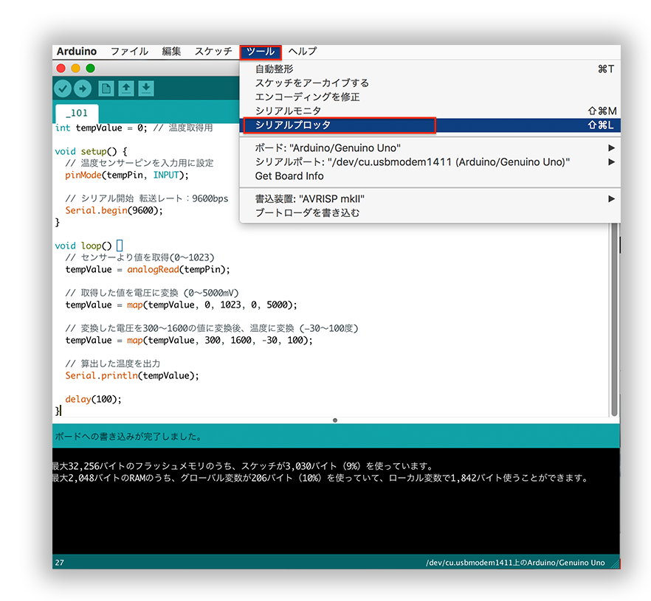Screen dimensions: 651x601
Task: Click the New sketch toolbar icon
Action: point(106,88)
